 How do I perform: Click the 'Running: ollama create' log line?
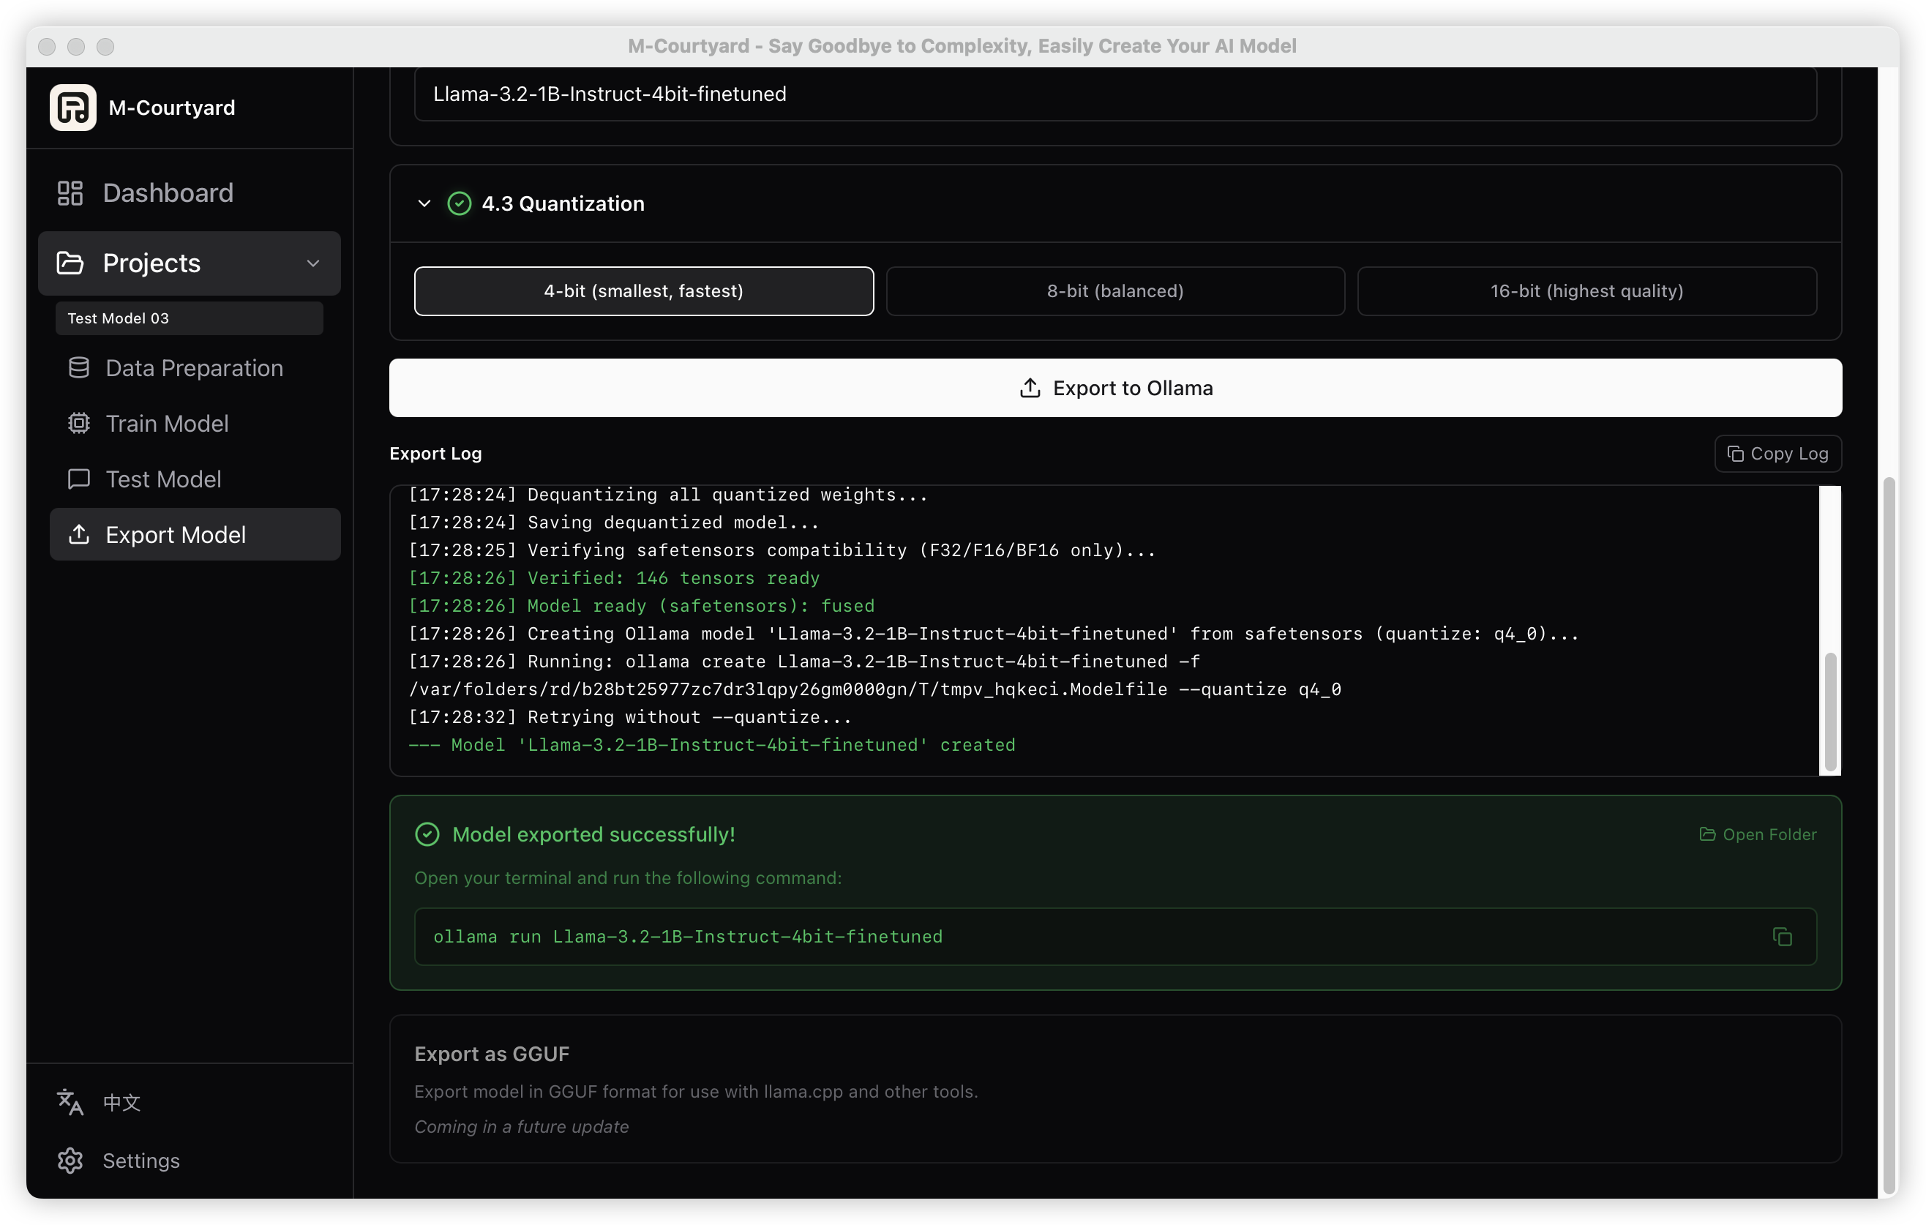coord(805,662)
